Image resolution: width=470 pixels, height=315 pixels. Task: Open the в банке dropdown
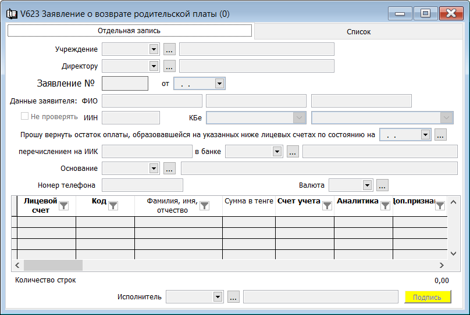[277, 152]
